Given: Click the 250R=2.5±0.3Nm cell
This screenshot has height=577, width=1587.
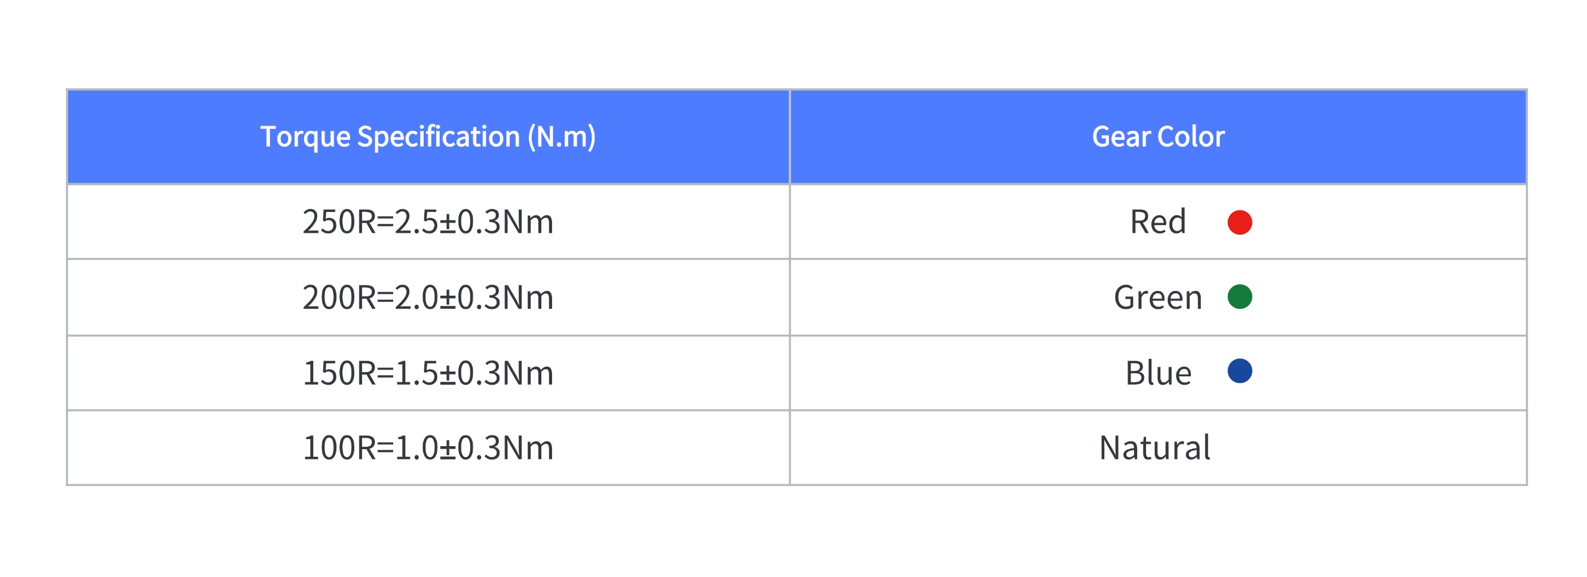Looking at the screenshot, I should (428, 222).
